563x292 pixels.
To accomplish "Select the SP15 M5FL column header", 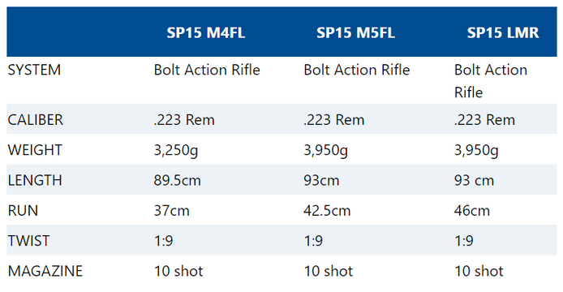I will pyautogui.click(x=355, y=32).
